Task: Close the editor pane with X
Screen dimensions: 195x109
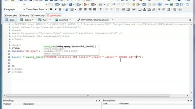Action: tap(190, 20)
